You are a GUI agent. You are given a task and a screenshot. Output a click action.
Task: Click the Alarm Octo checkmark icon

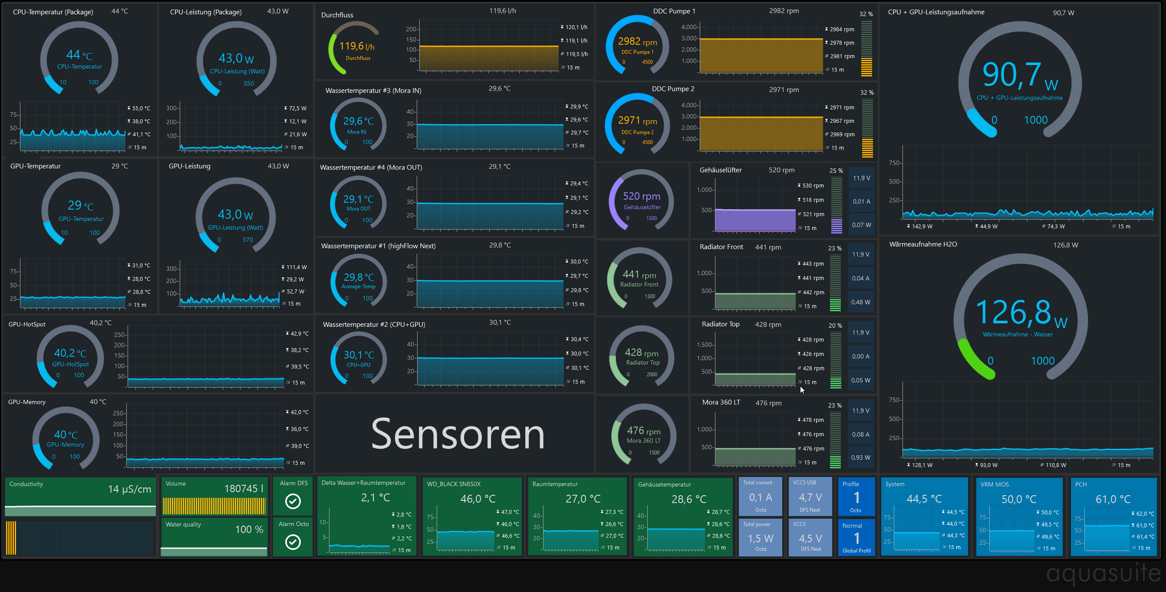point(293,542)
